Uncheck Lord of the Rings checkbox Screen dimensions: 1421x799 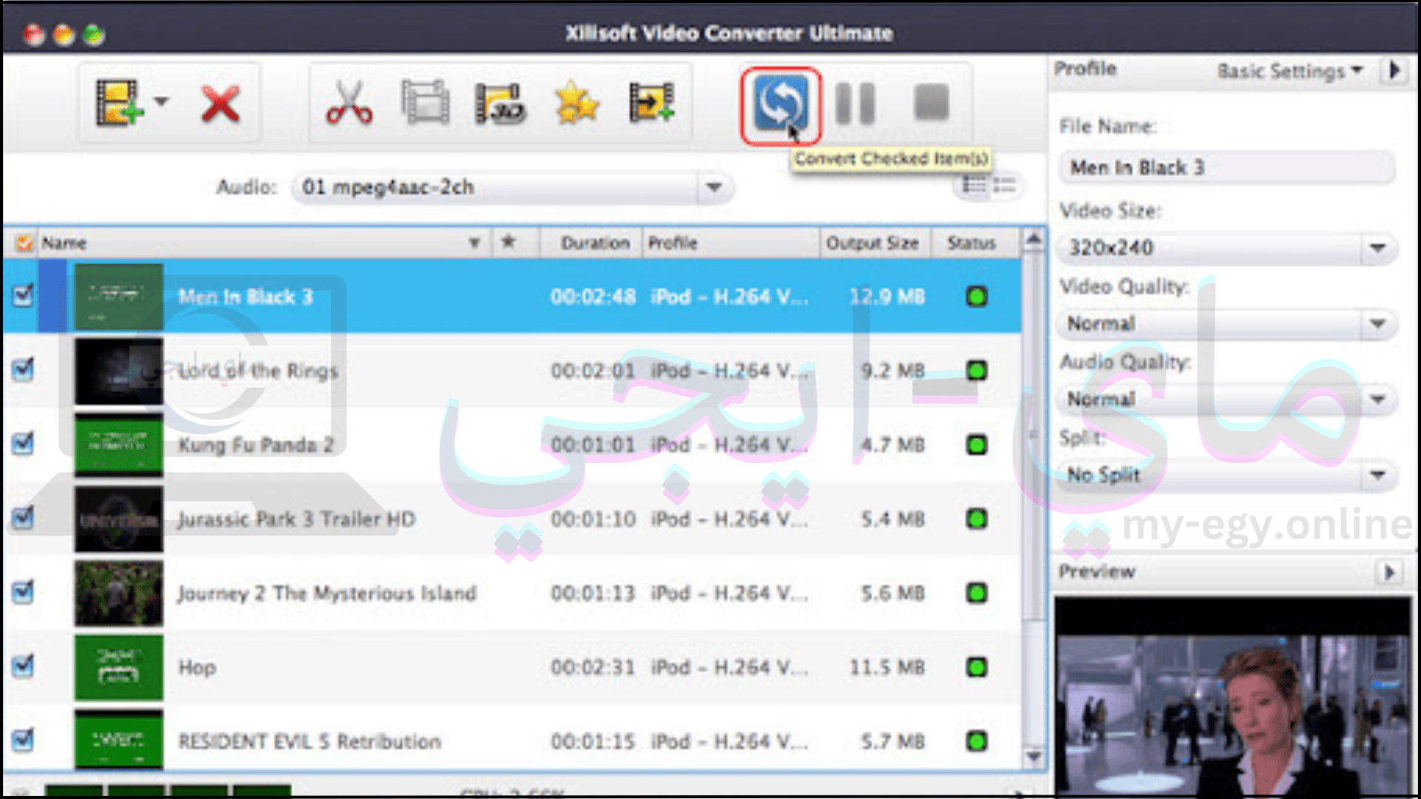(24, 369)
